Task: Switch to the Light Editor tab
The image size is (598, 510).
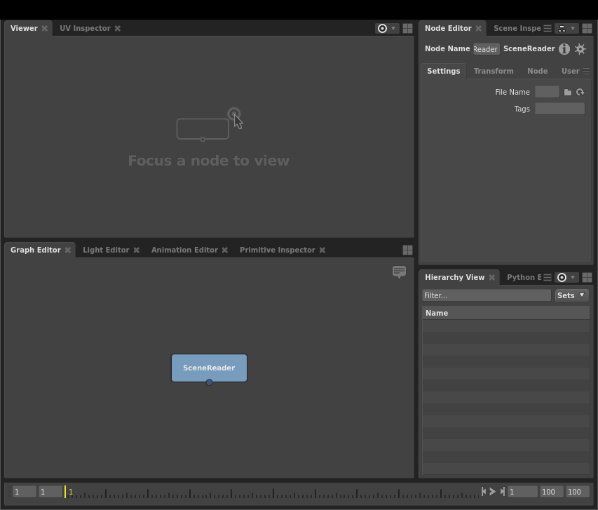Action: point(106,250)
